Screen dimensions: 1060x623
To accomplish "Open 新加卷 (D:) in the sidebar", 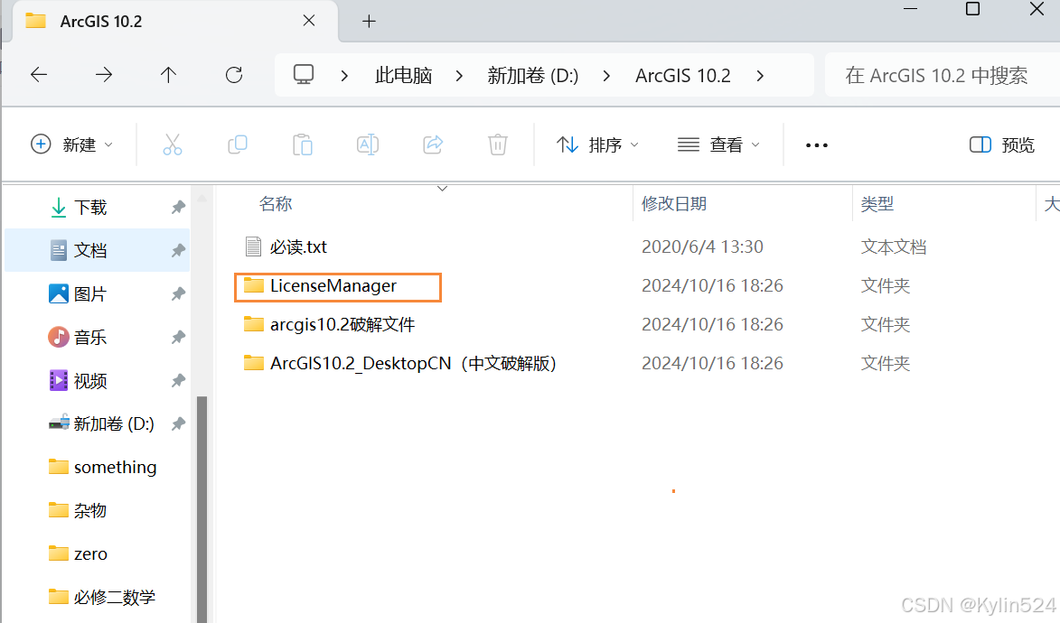I will tap(114, 423).
